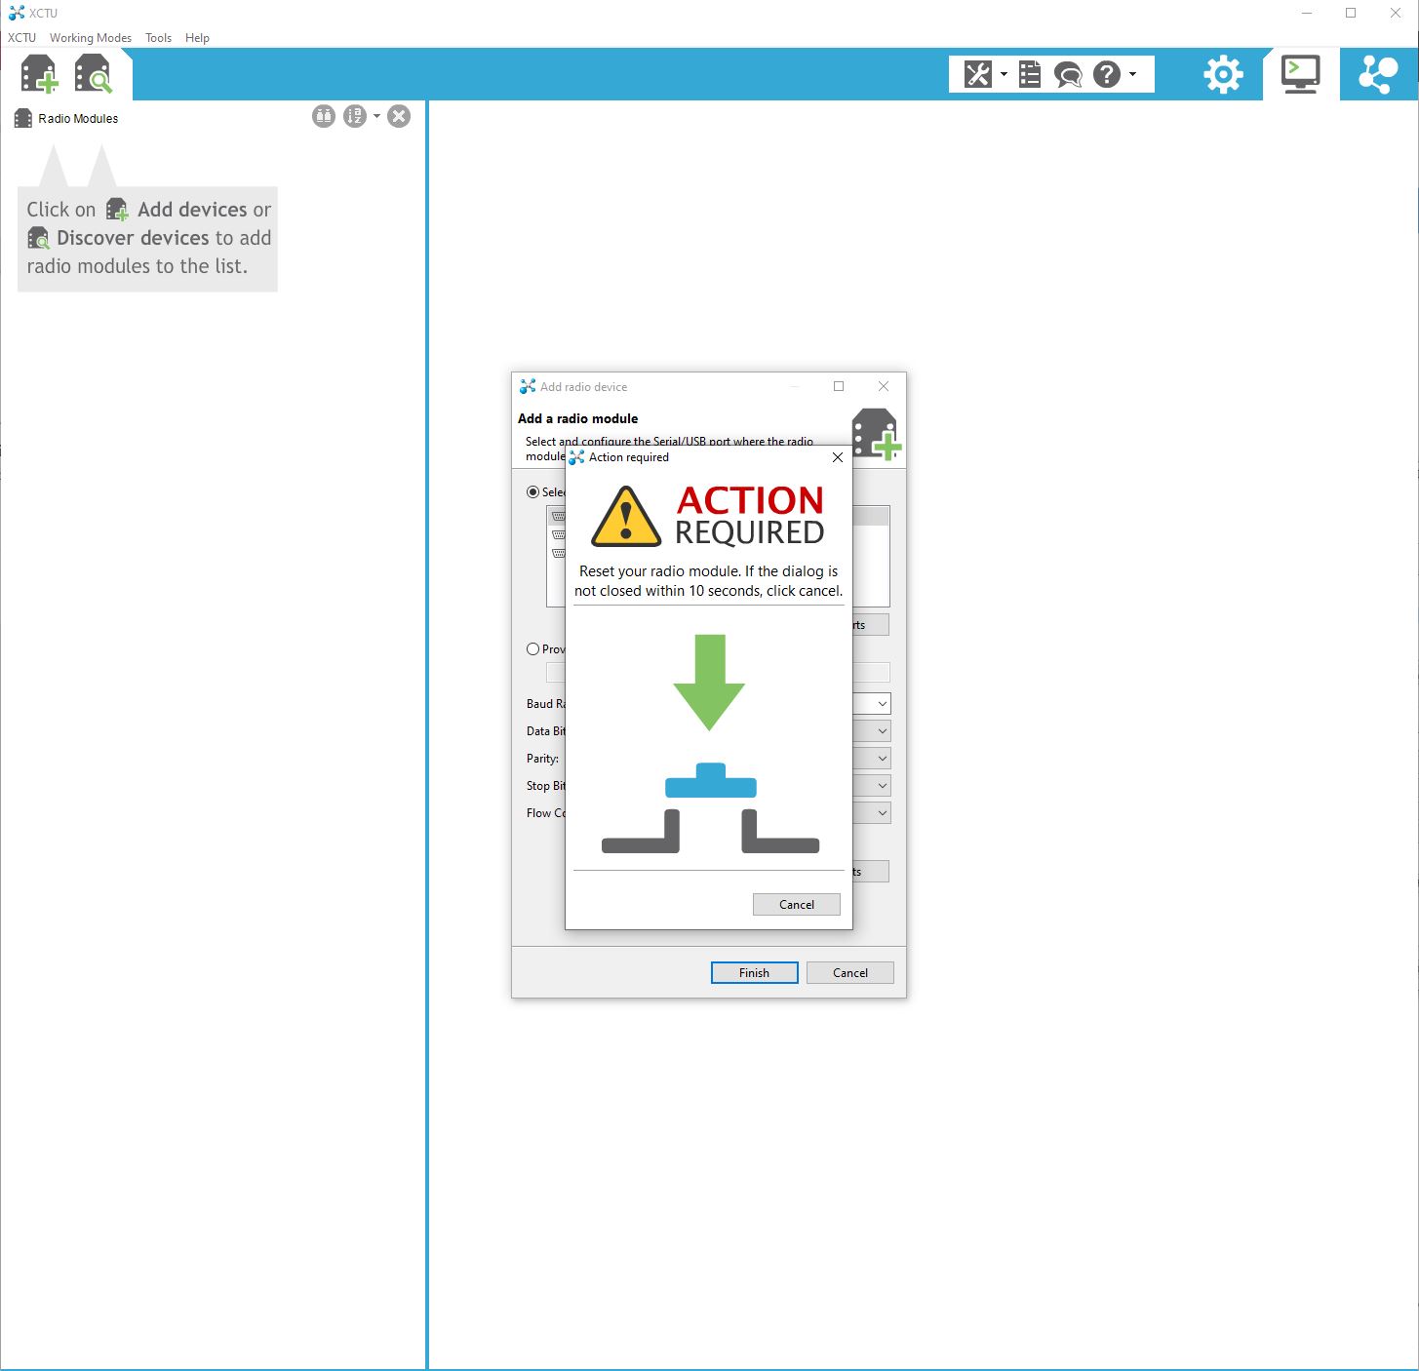Click the Finish button
The width and height of the screenshot is (1419, 1371).
coord(754,973)
